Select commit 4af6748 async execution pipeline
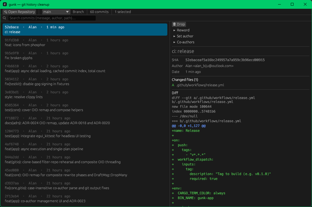 click(x=85, y=146)
